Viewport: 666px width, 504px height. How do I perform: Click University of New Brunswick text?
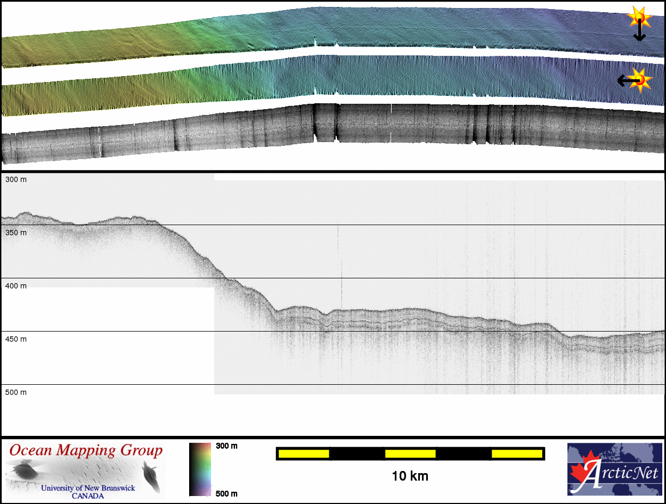88,488
